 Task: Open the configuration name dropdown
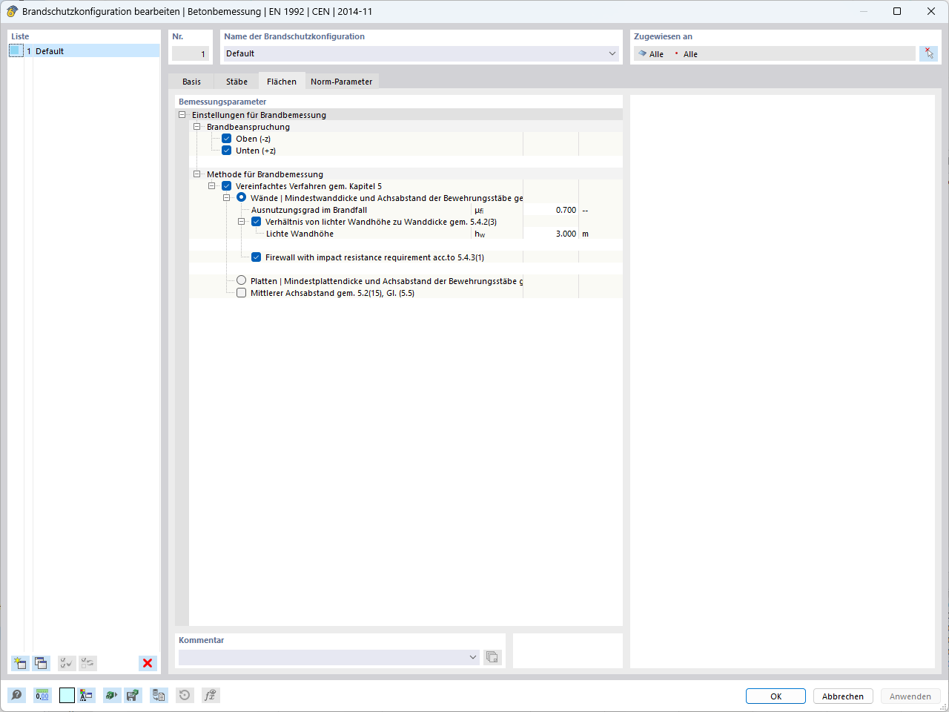point(612,53)
